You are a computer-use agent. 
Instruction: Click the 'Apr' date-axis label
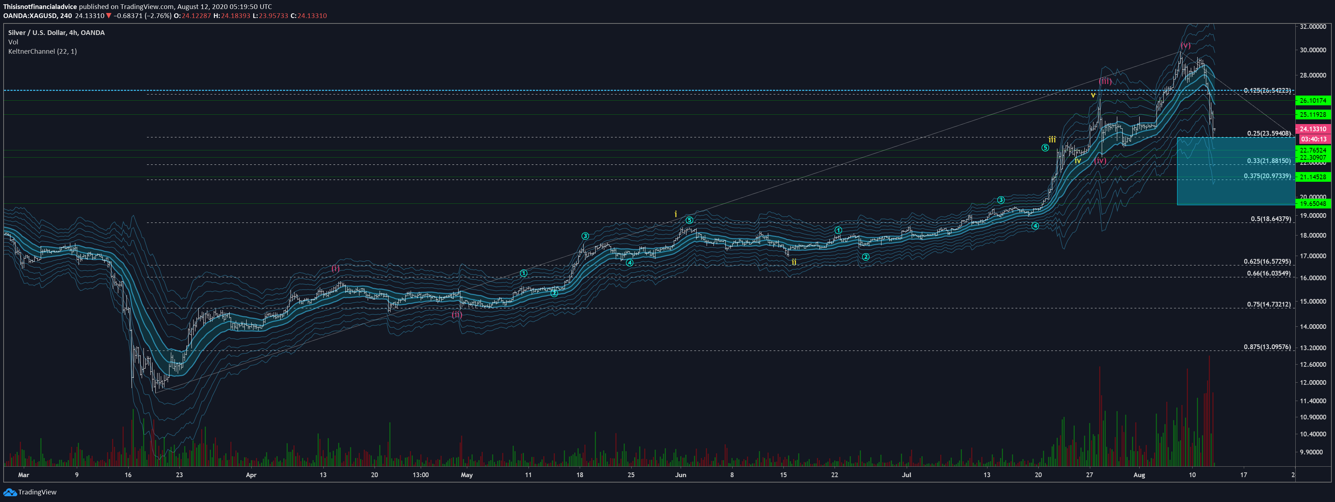(x=251, y=475)
